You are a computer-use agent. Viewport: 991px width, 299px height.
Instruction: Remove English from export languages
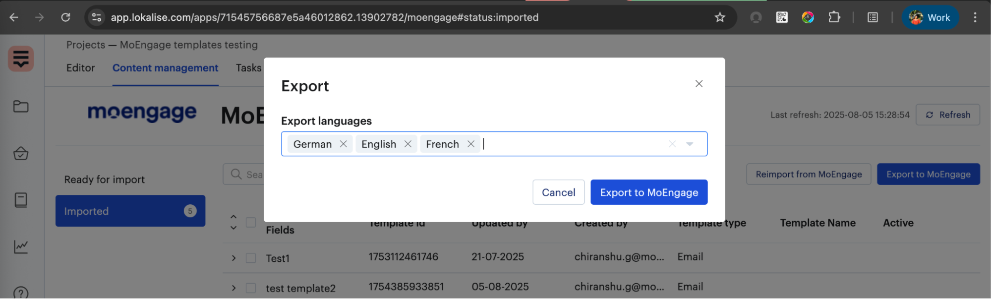[x=408, y=144]
